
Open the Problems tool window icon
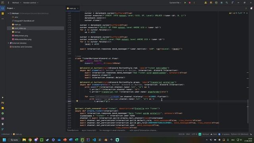pos(3,124)
